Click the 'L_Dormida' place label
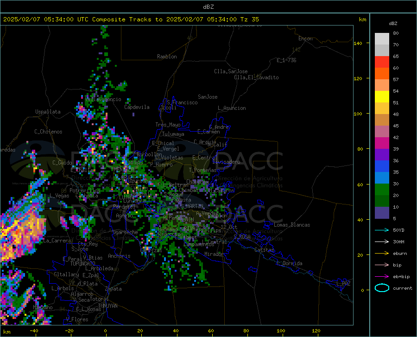This screenshot has width=417, height=337. click(x=289, y=263)
